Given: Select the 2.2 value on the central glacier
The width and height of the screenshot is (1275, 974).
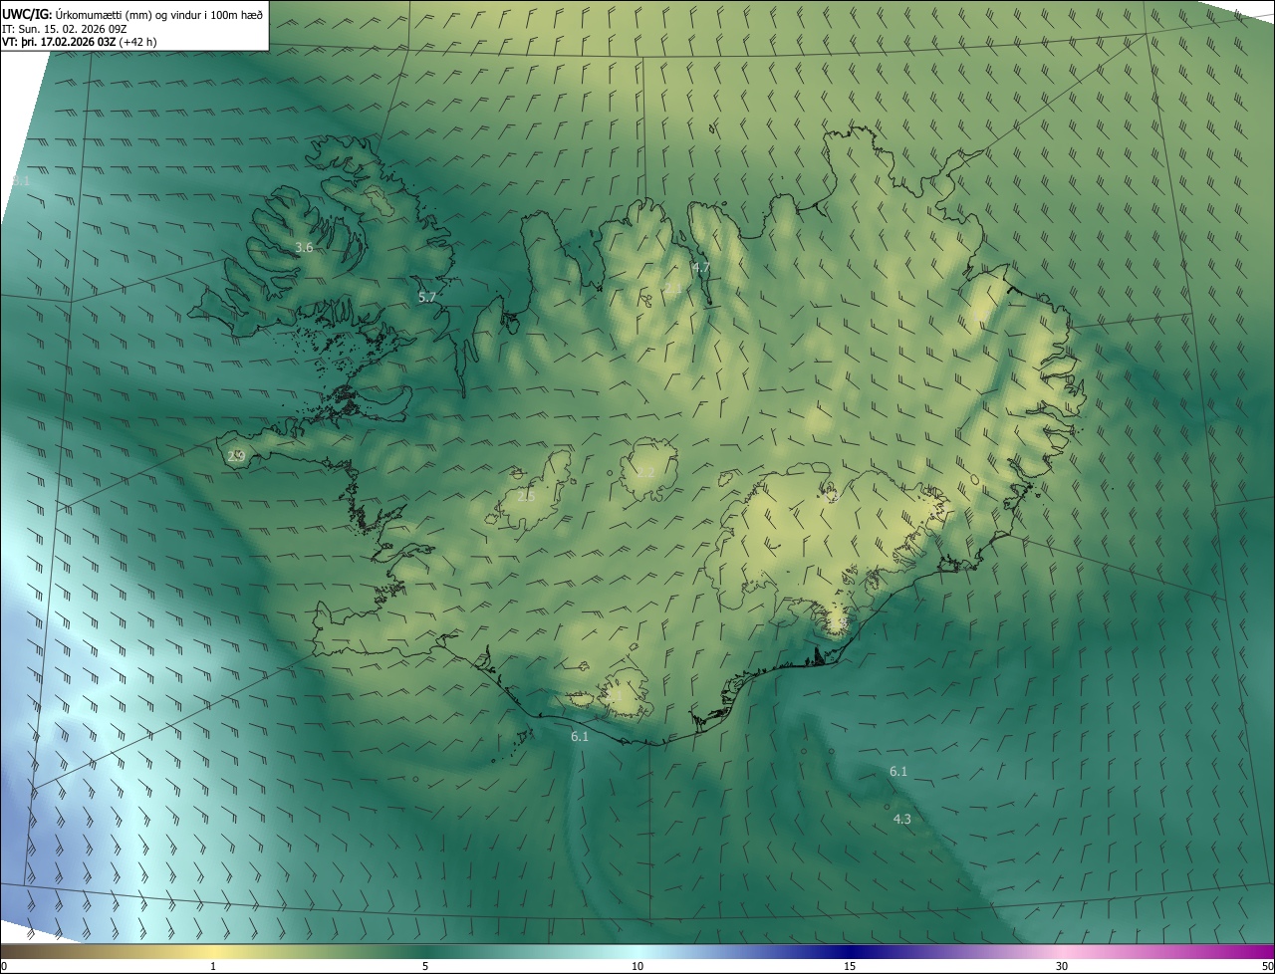Looking at the screenshot, I should click(645, 472).
